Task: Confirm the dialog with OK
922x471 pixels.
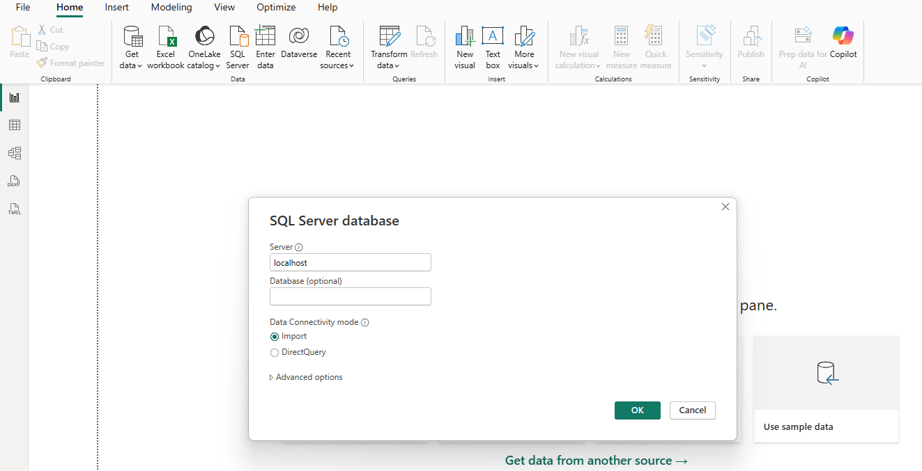Action: pyautogui.click(x=638, y=410)
